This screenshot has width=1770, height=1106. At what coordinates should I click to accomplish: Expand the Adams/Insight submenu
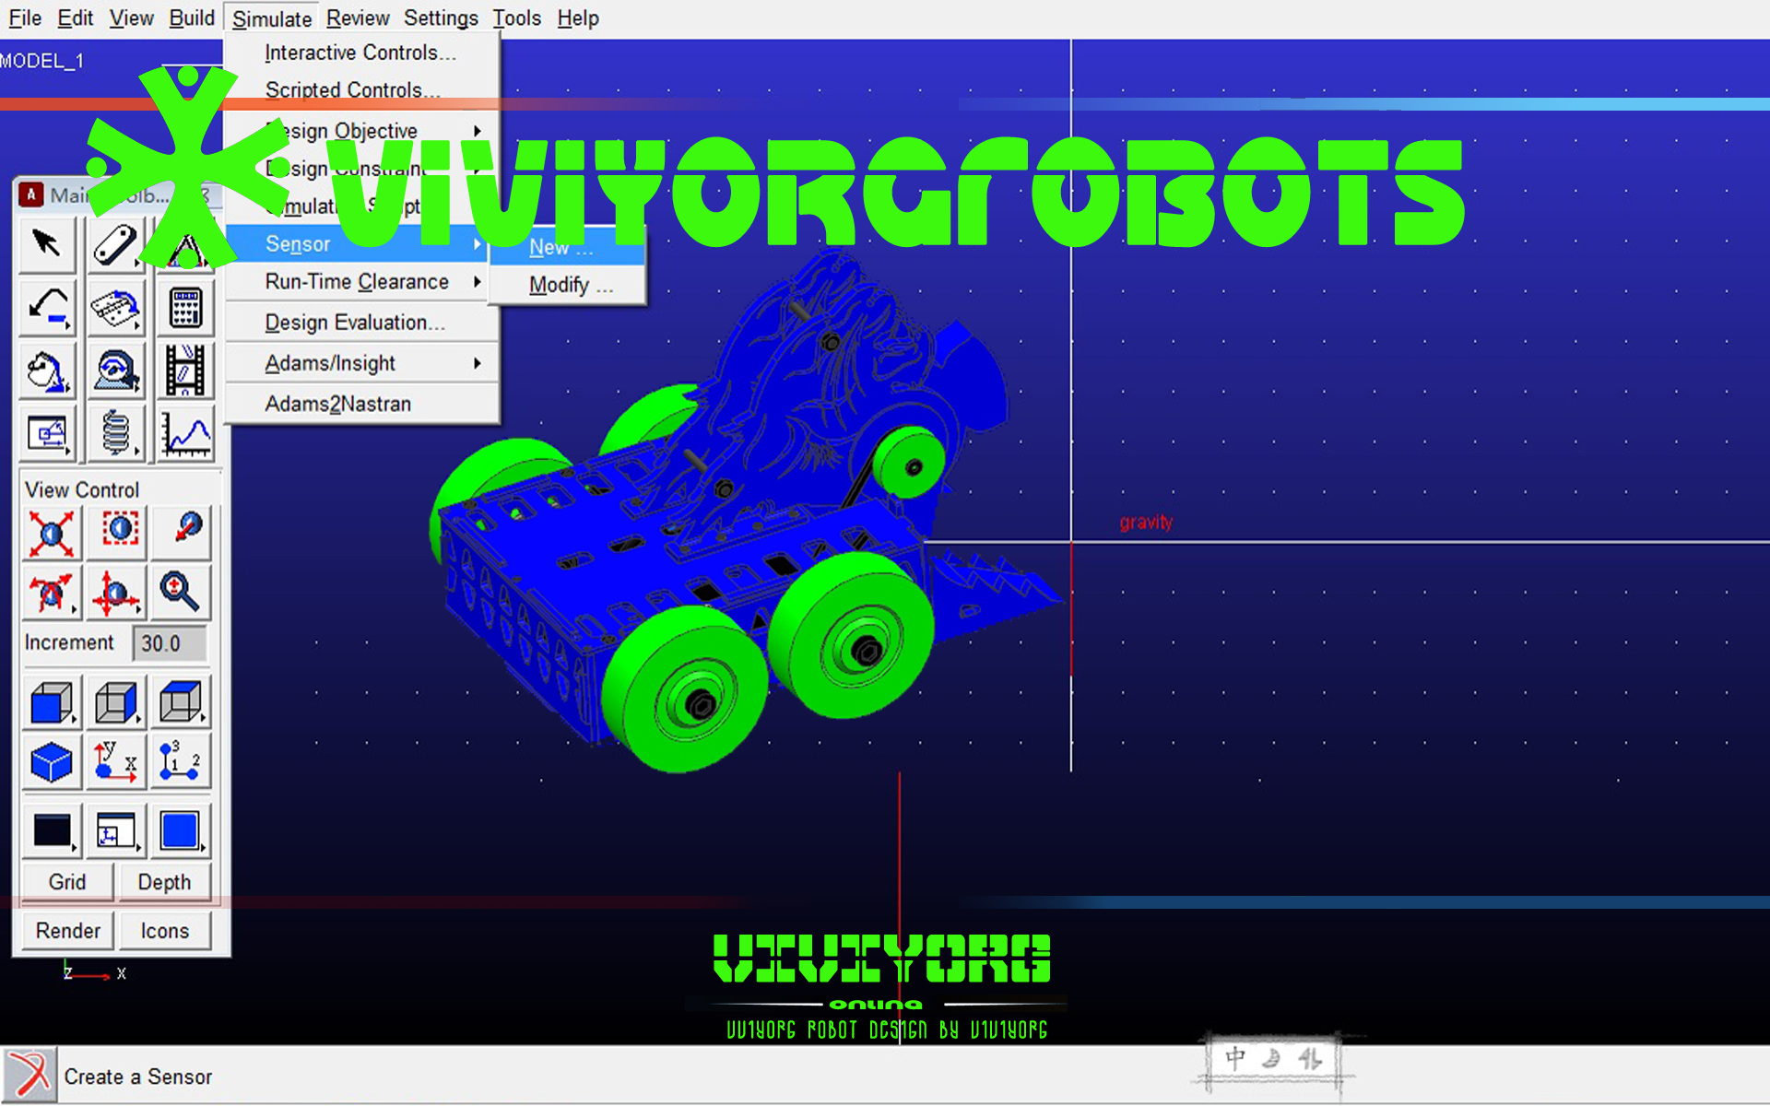point(330,362)
